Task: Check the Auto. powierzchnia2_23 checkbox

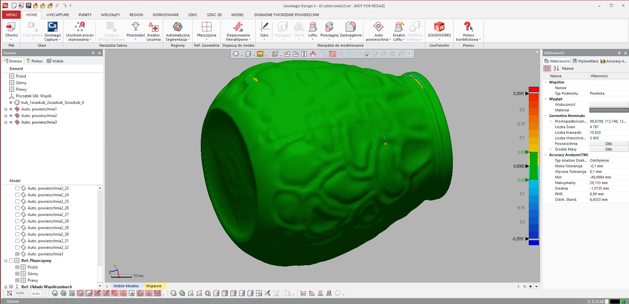Action: click(x=17, y=188)
